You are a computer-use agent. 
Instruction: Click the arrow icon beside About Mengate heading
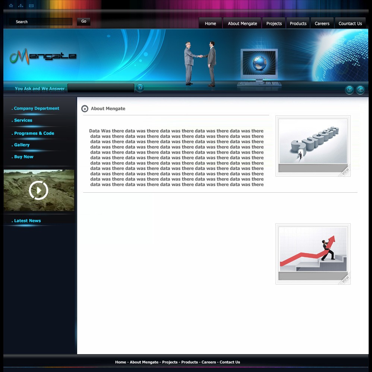tap(85, 109)
